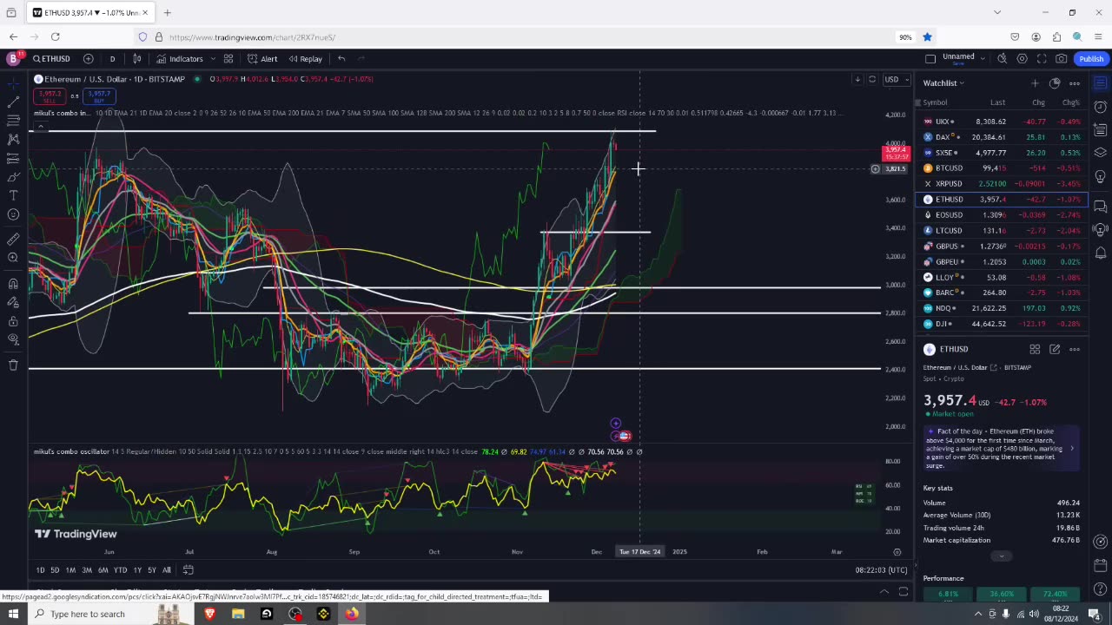Screen dimensions: 1112x625
Task: Sort the watchlist by Symbol column
Action: [935, 102]
